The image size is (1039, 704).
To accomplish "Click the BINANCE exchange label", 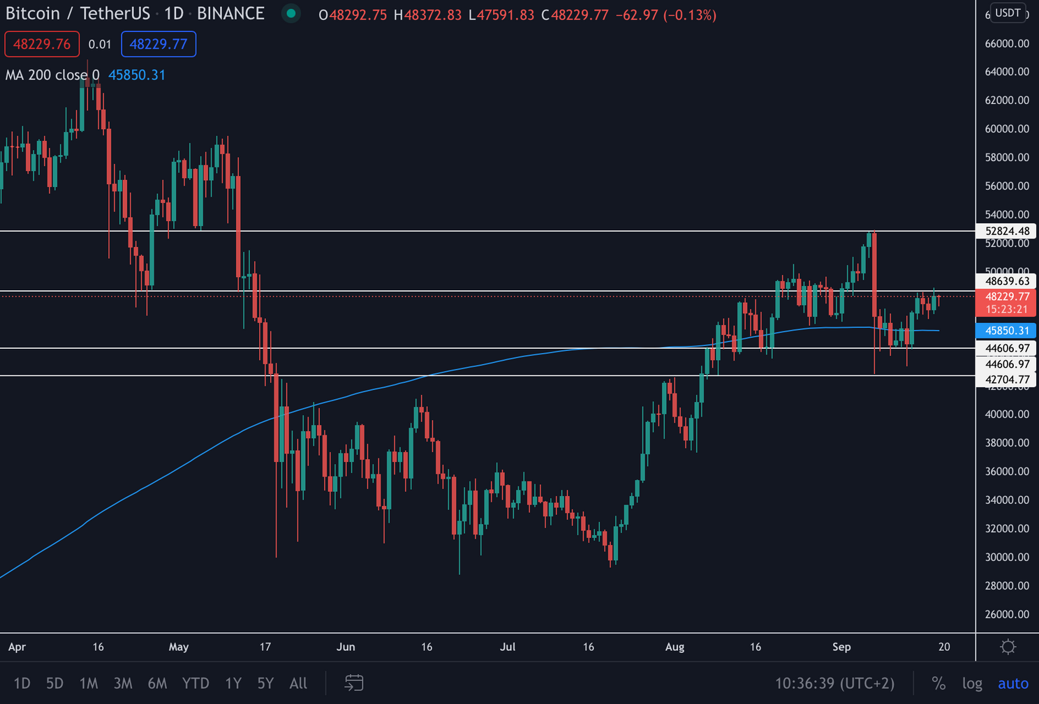I will tap(230, 13).
